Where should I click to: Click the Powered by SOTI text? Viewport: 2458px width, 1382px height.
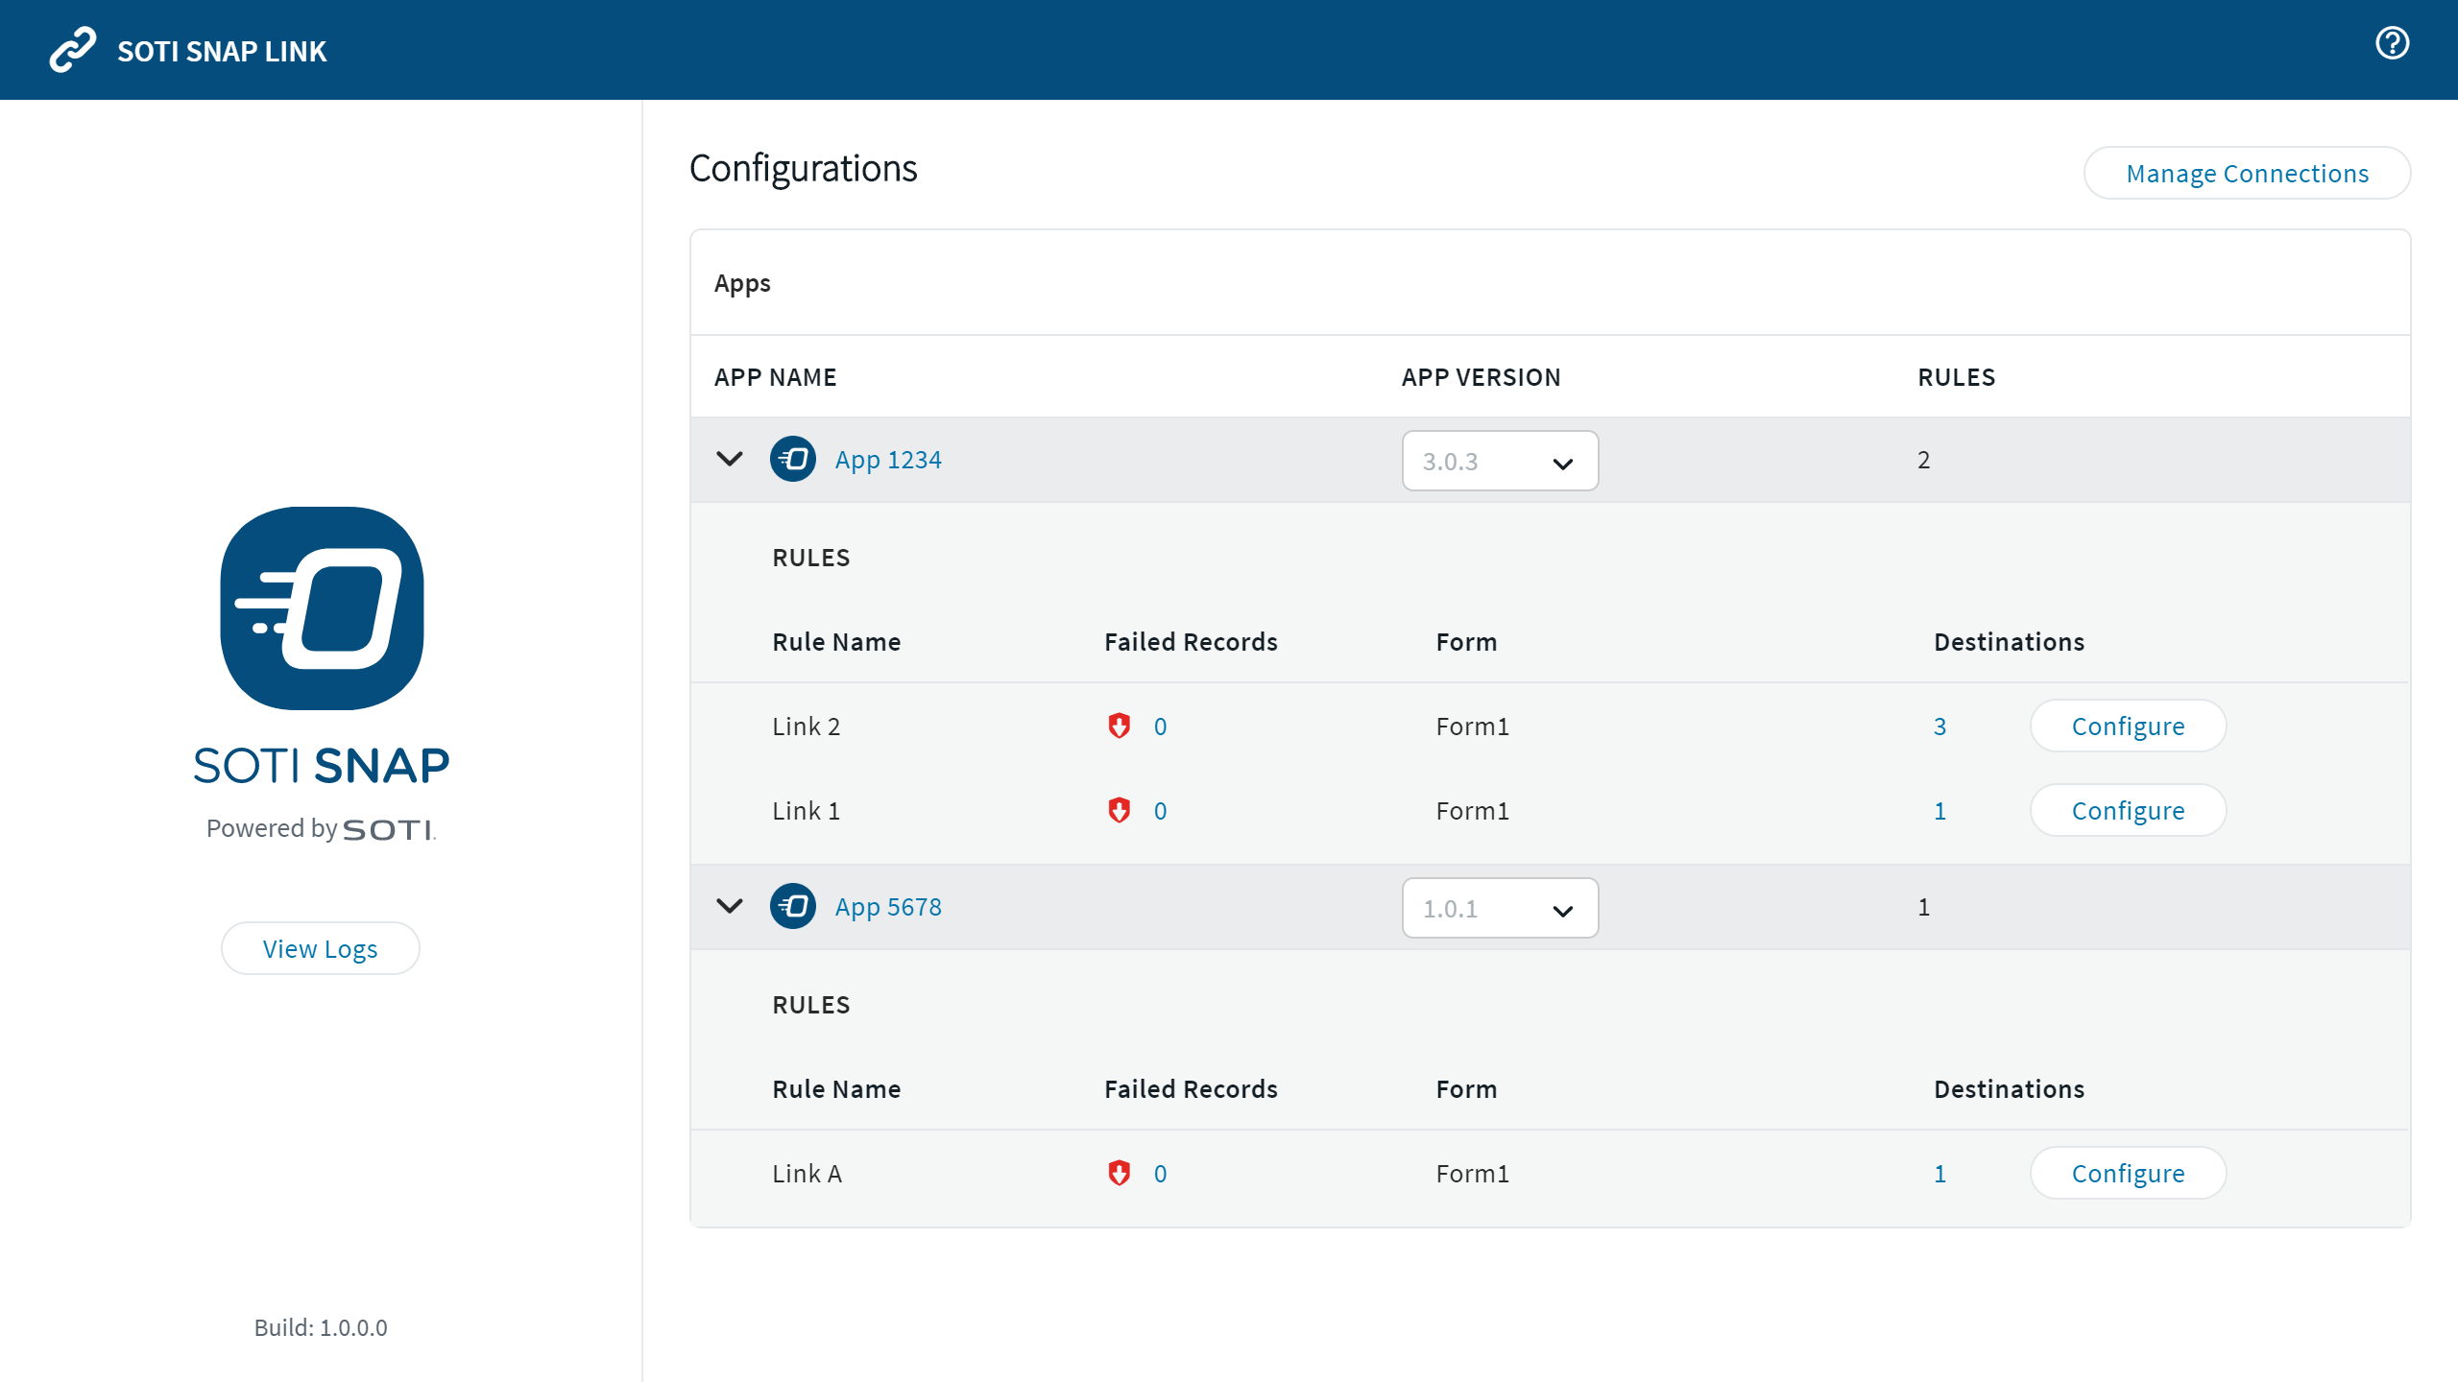(321, 828)
